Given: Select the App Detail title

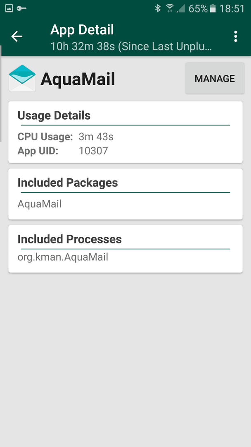Looking at the screenshot, I should point(82,30).
